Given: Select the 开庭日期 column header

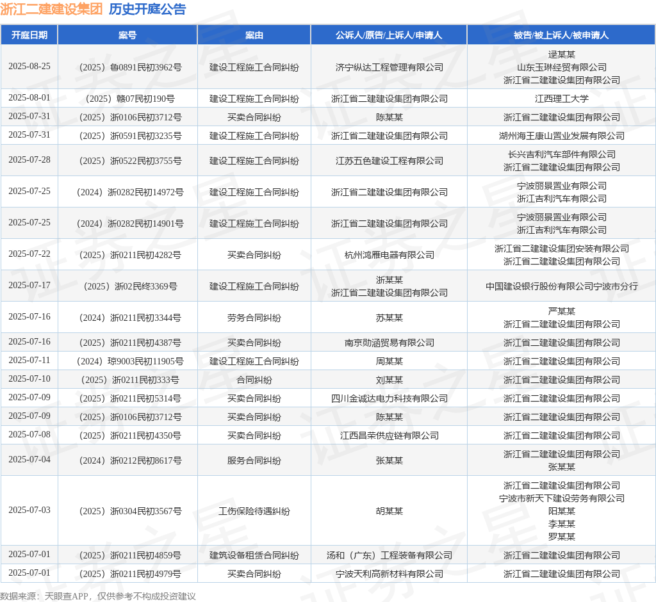Looking at the screenshot, I should coord(29,35).
